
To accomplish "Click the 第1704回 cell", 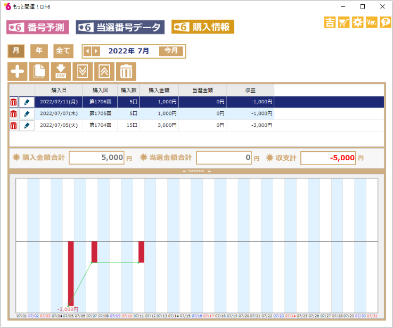I will [x=100, y=125].
